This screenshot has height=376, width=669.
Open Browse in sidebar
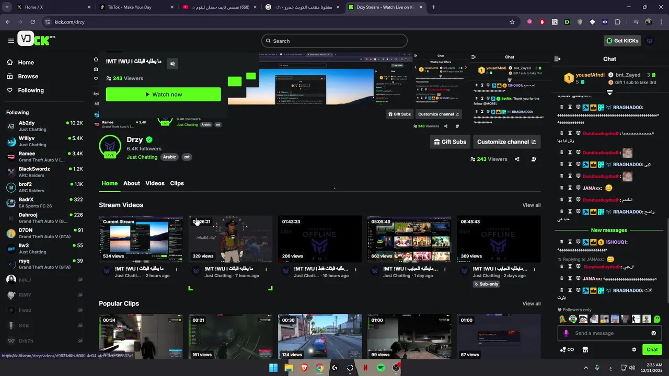point(22,76)
